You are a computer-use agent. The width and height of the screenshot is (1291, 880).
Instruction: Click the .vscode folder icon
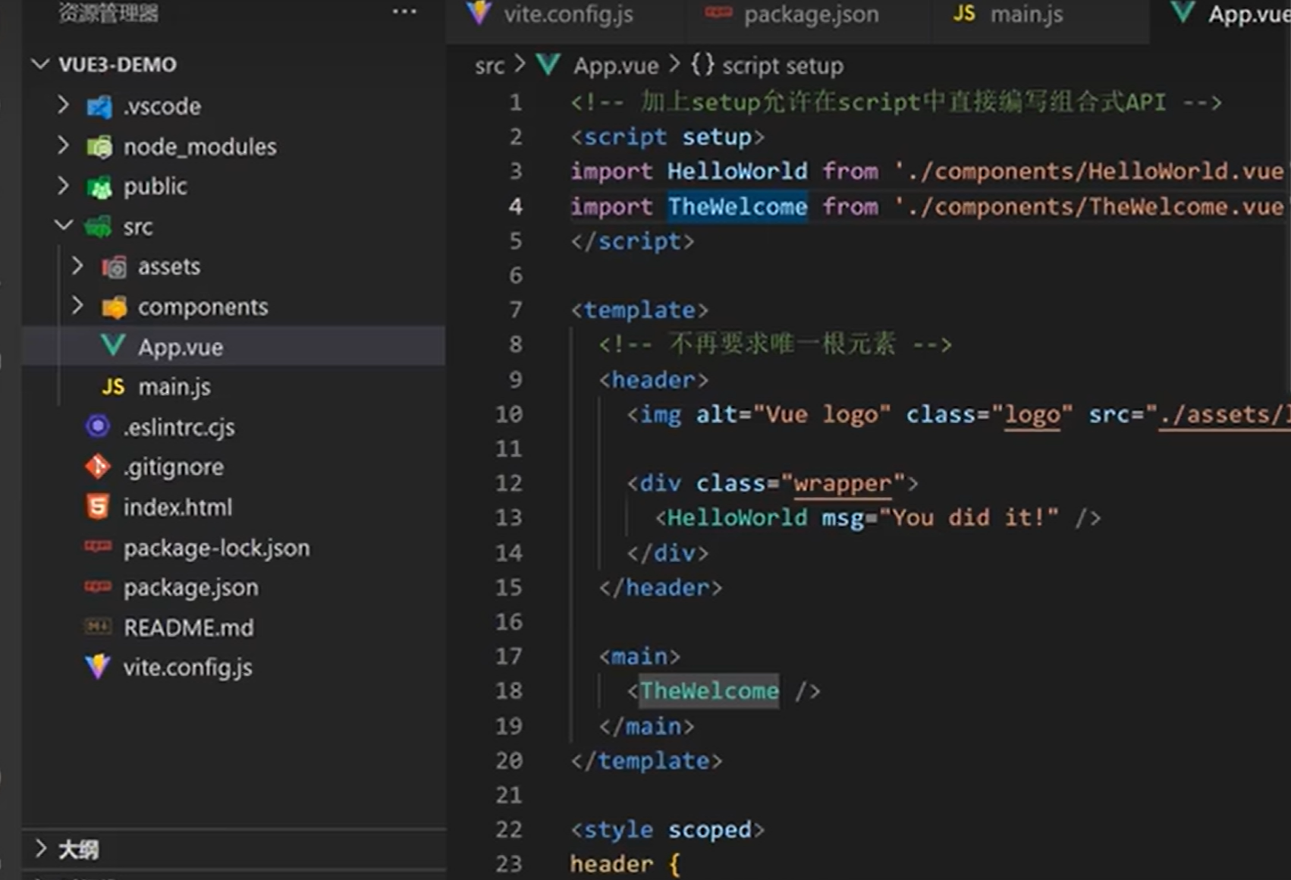point(99,106)
